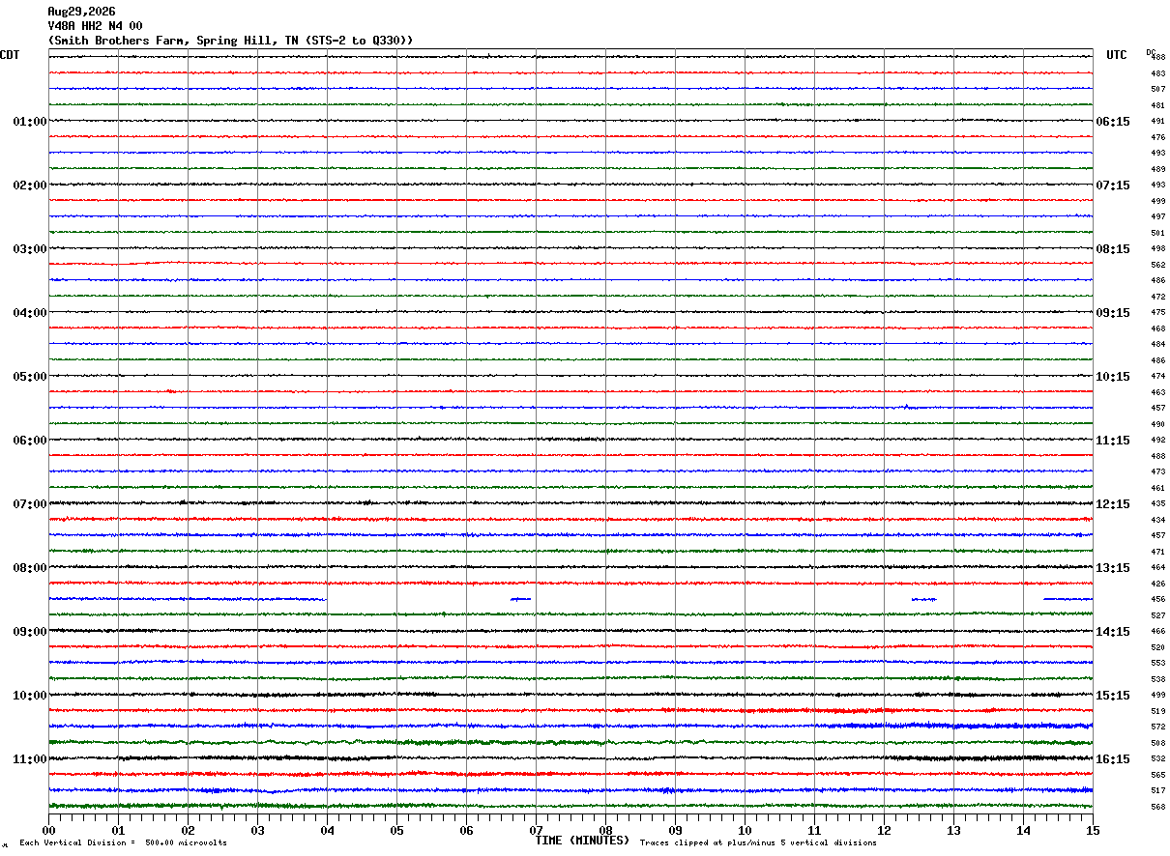Click the TIME (MINUTES) axis label
Image resolution: width=1170 pixels, height=856 pixels.
(x=582, y=841)
